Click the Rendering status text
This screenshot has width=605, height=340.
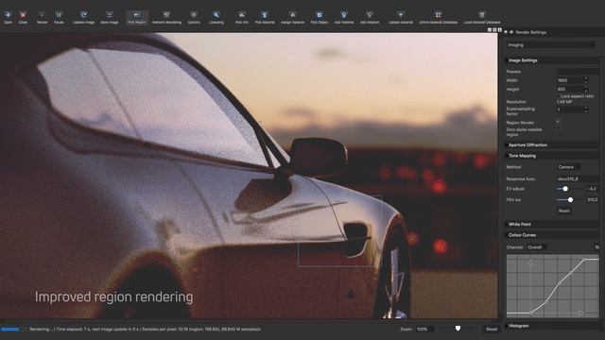145,330
